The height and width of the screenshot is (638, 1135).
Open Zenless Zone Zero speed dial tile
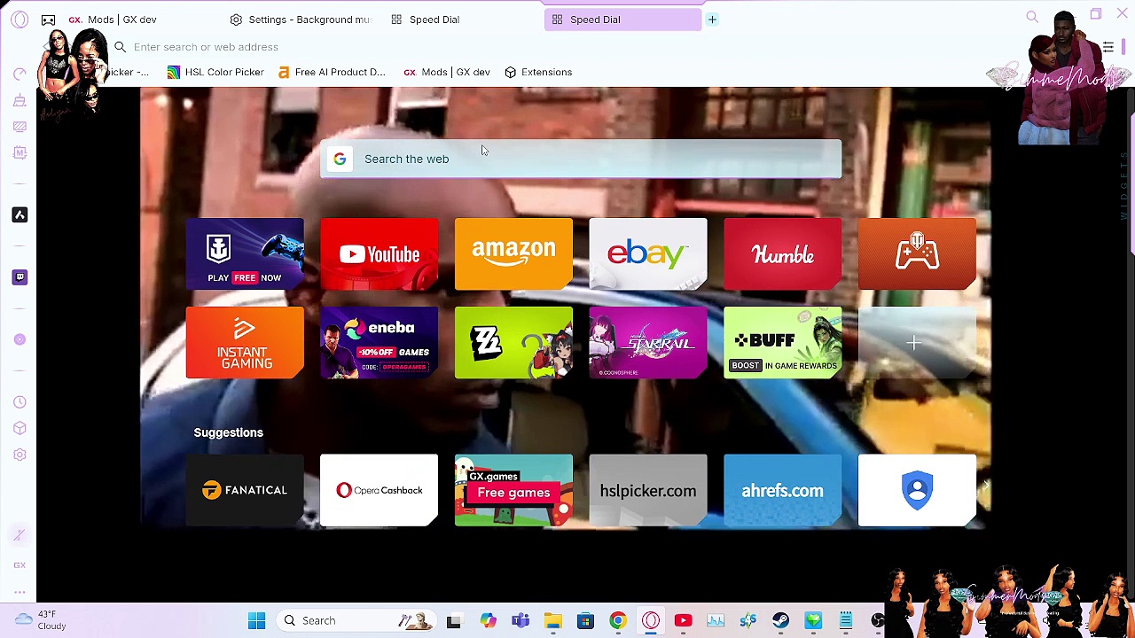[513, 343]
